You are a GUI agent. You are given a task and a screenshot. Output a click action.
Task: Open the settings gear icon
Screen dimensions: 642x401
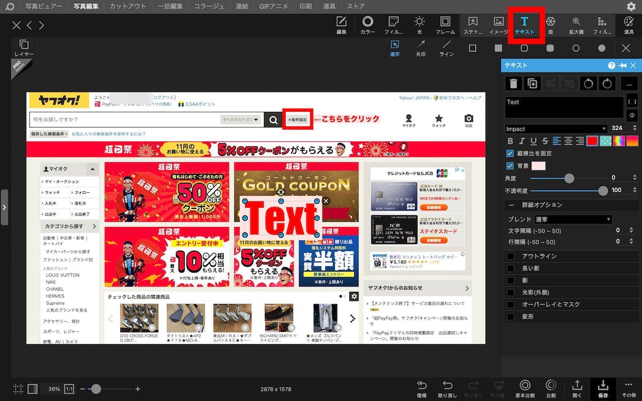631,7
